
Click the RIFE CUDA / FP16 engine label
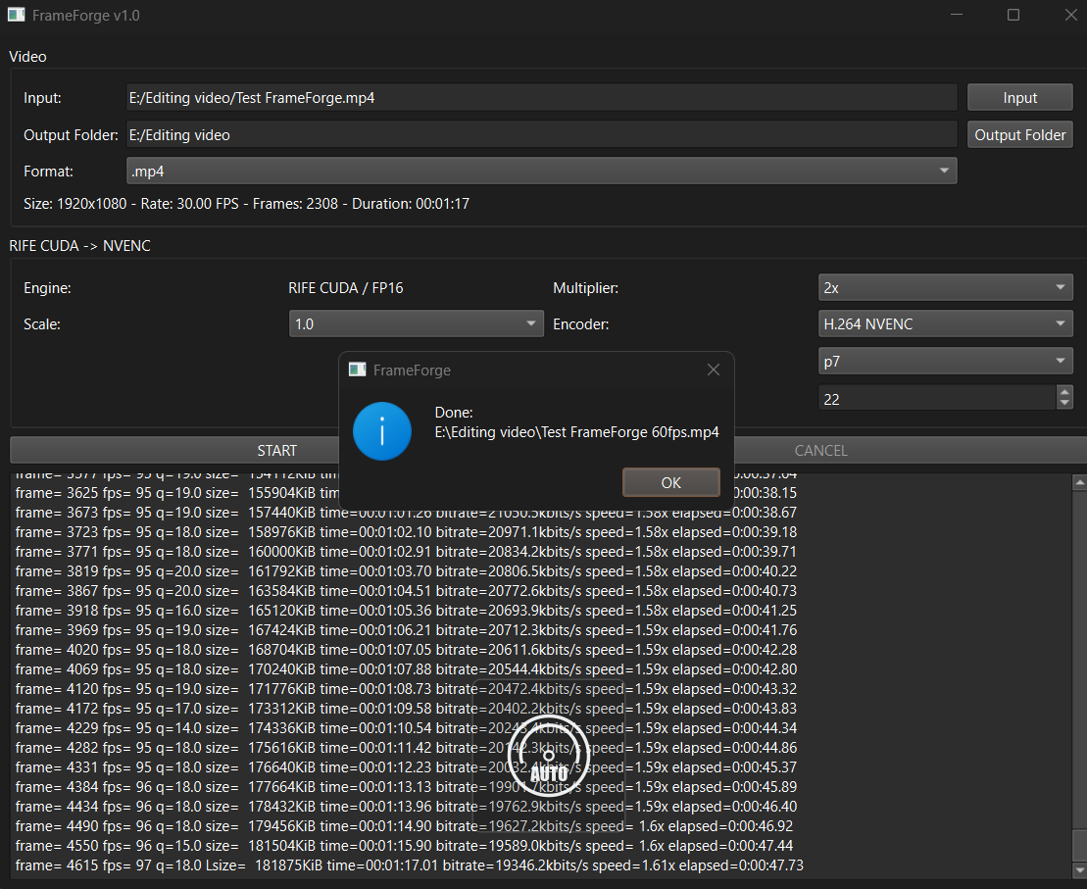point(345,288)
